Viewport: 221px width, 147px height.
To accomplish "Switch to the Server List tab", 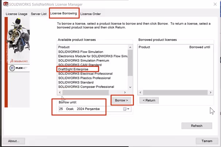I will point(39,14).
